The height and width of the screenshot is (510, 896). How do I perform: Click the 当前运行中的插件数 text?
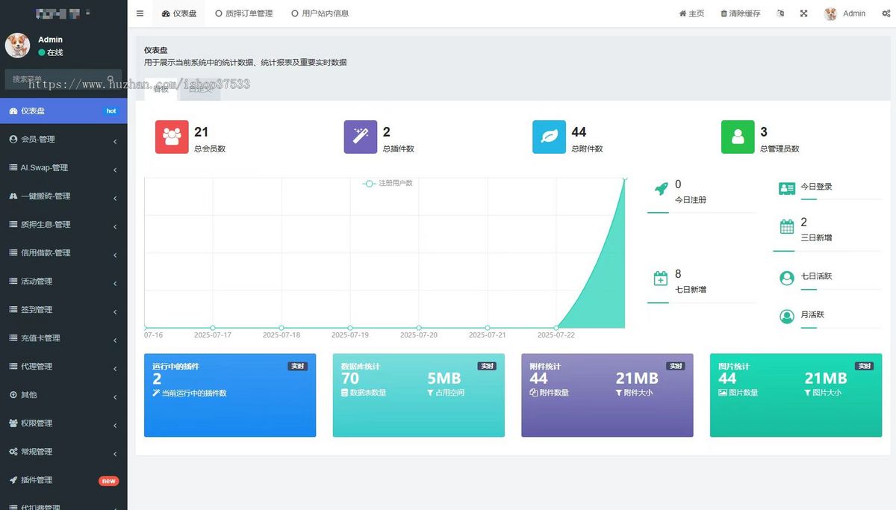pyautogui.click(x=194, y=393)
